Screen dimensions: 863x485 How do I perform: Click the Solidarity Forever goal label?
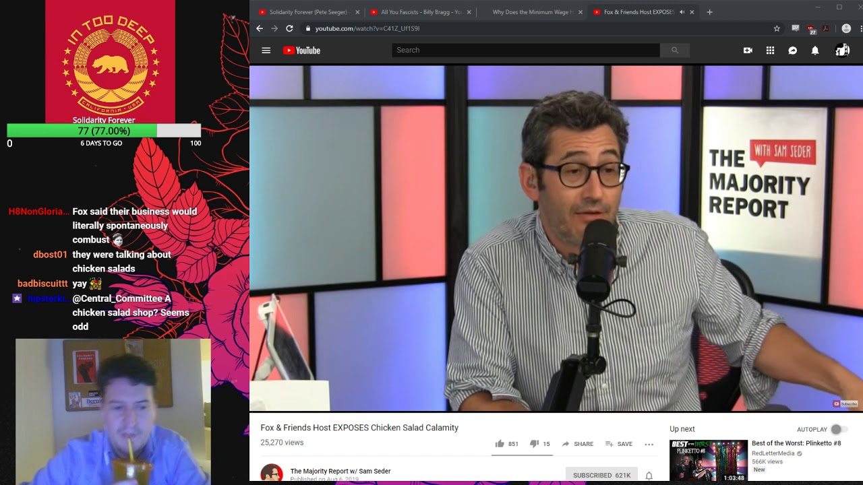pos(104,120)
